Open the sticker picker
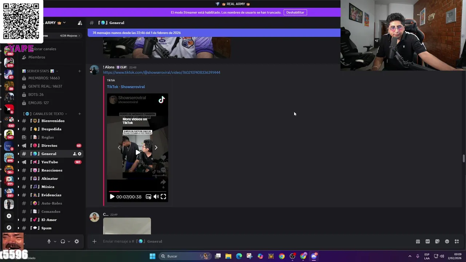This screenshot has width=466, height=262. click(x=437, y=241)
